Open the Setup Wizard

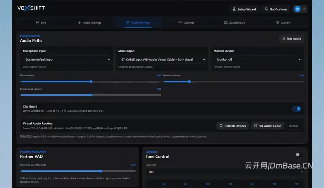pos(244,9)
